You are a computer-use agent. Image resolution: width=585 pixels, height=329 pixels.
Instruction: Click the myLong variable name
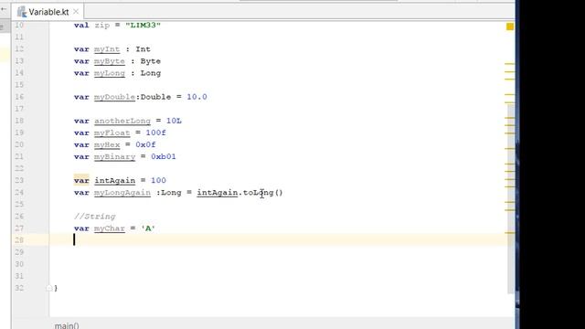[110, 73]
